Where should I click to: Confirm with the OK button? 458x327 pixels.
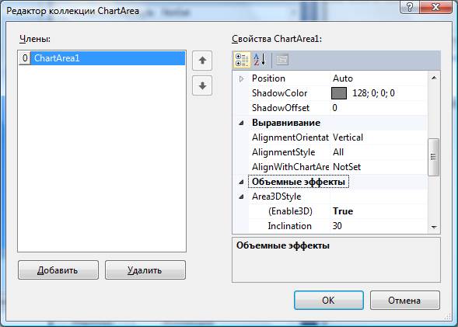[x=329, y=300]
